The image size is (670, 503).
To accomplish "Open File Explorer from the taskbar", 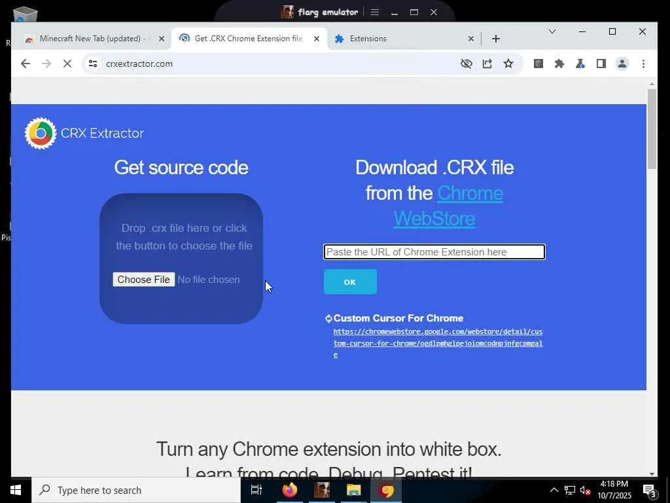I will [354, 490].
